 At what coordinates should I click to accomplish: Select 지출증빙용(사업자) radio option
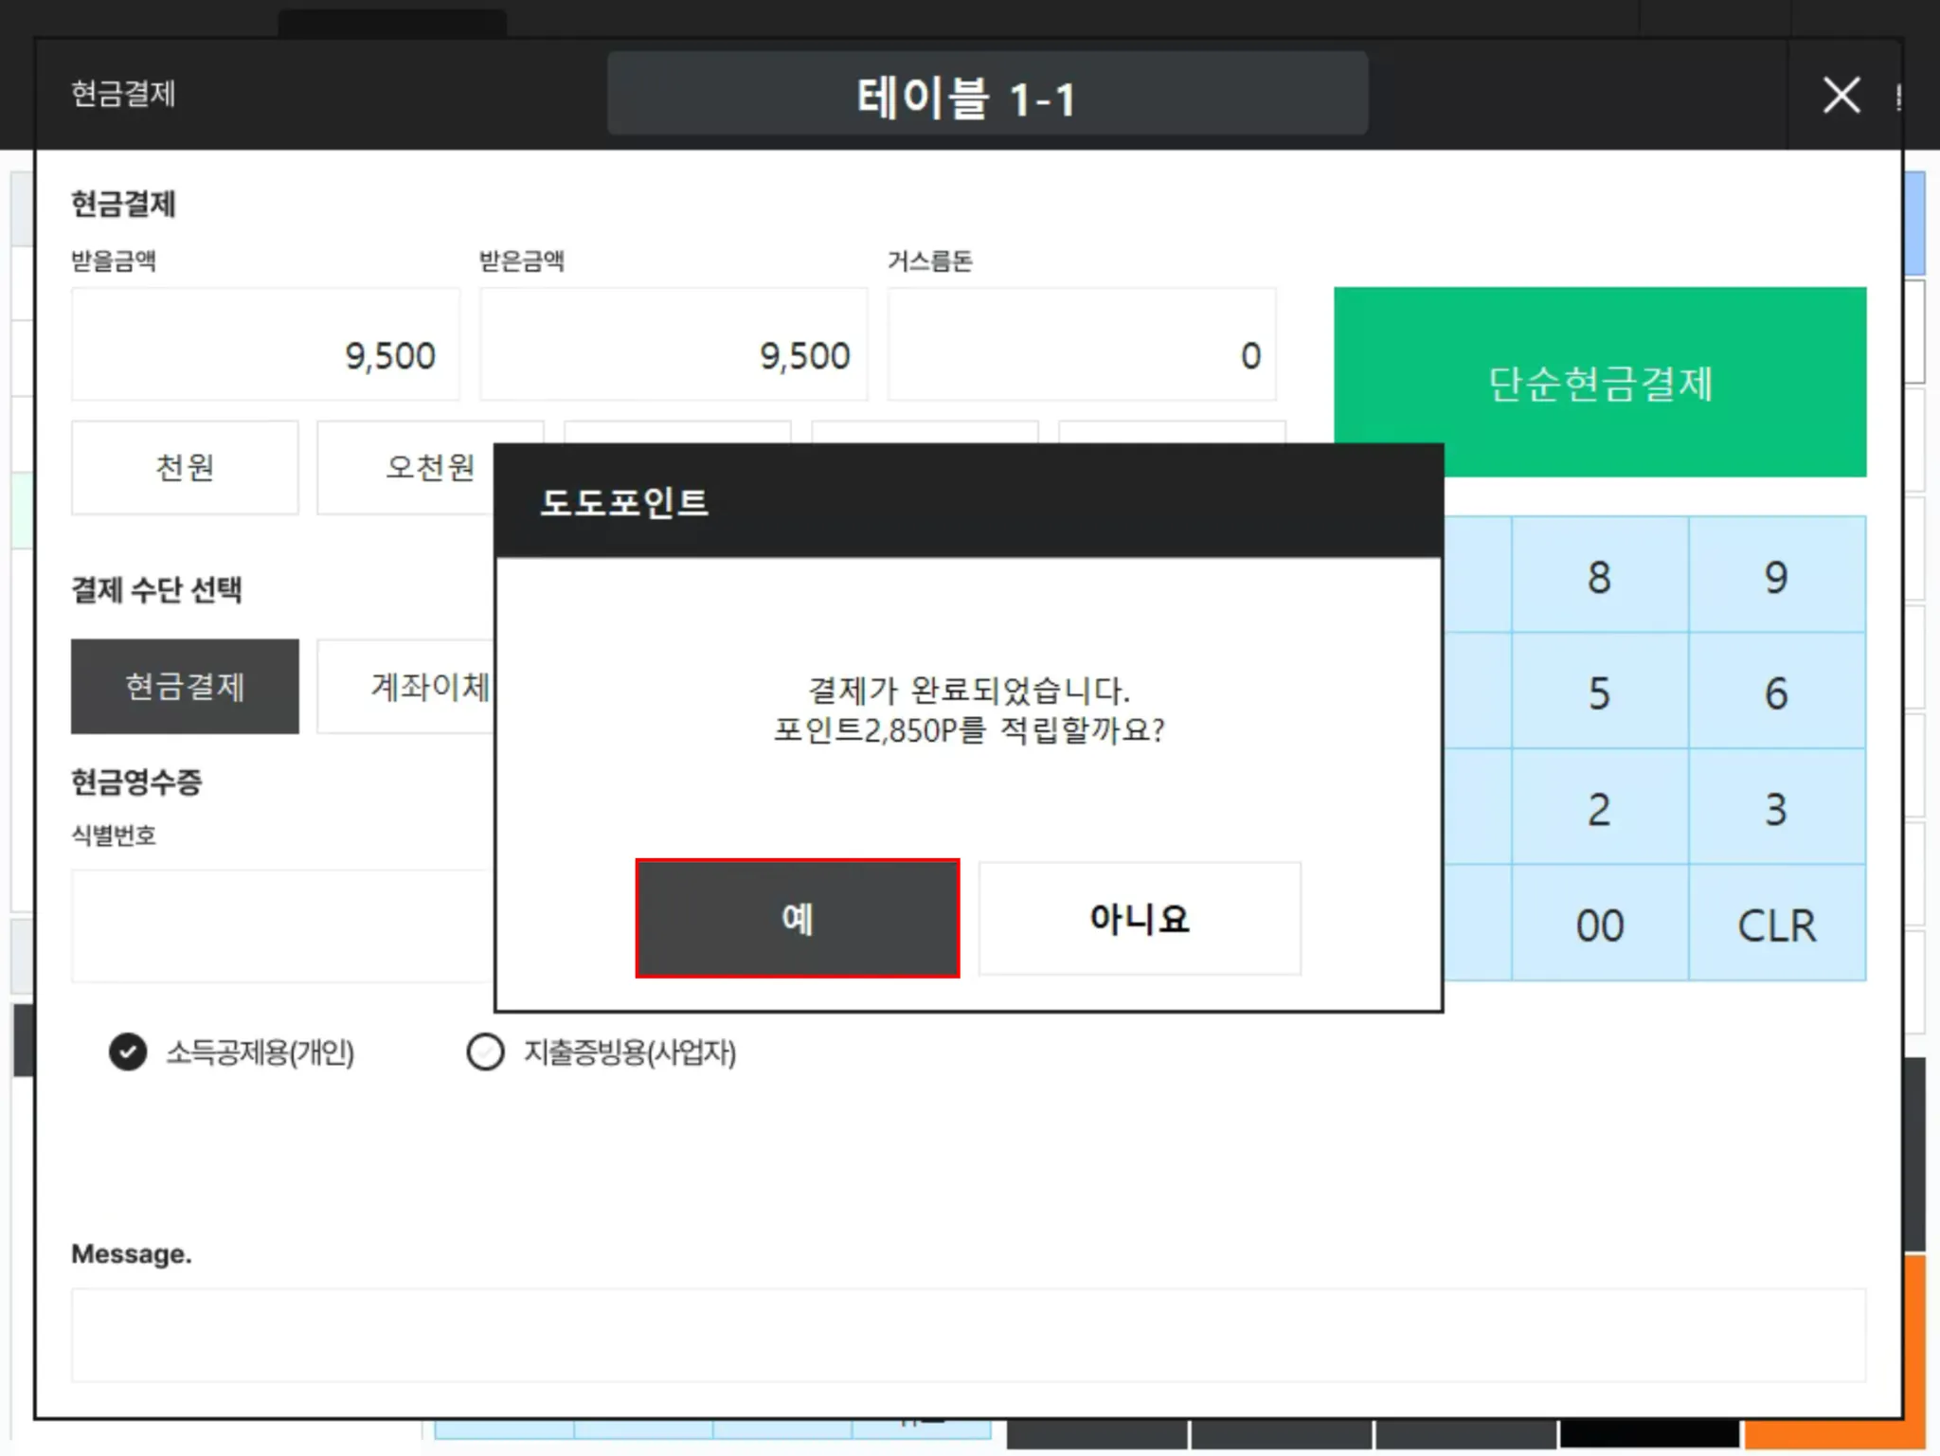pos(486,1052)
